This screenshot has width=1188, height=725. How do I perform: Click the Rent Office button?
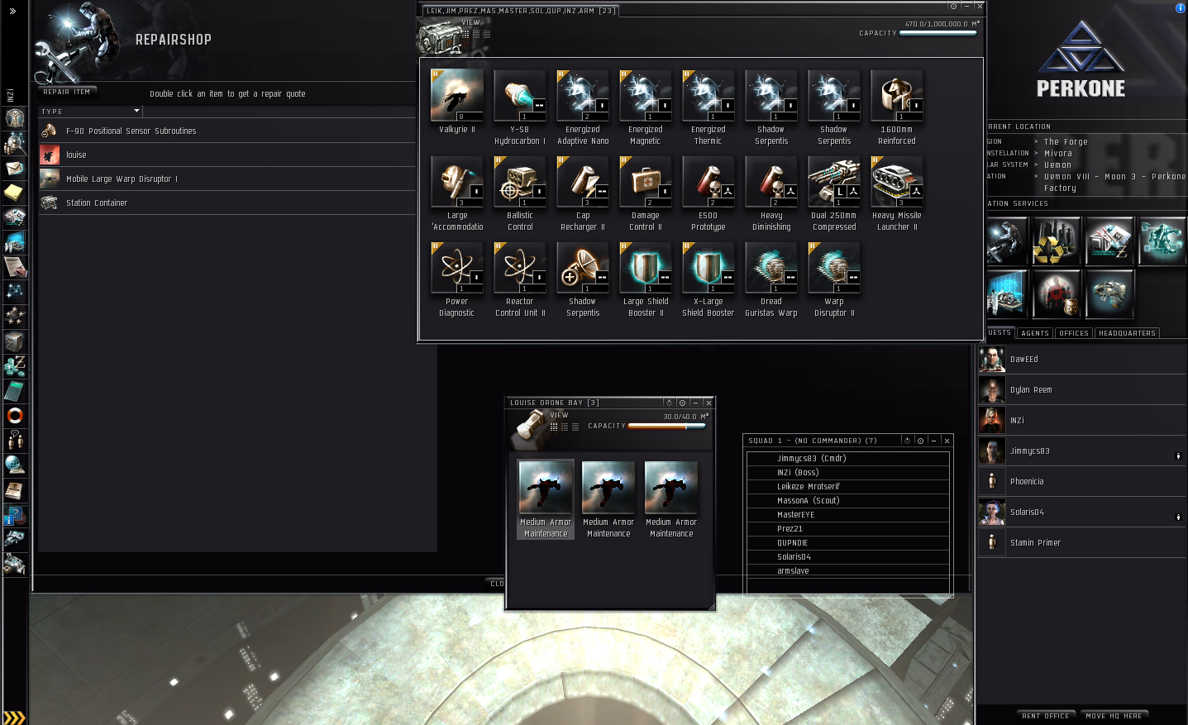pyautogui.click(x=1046, y=716)
